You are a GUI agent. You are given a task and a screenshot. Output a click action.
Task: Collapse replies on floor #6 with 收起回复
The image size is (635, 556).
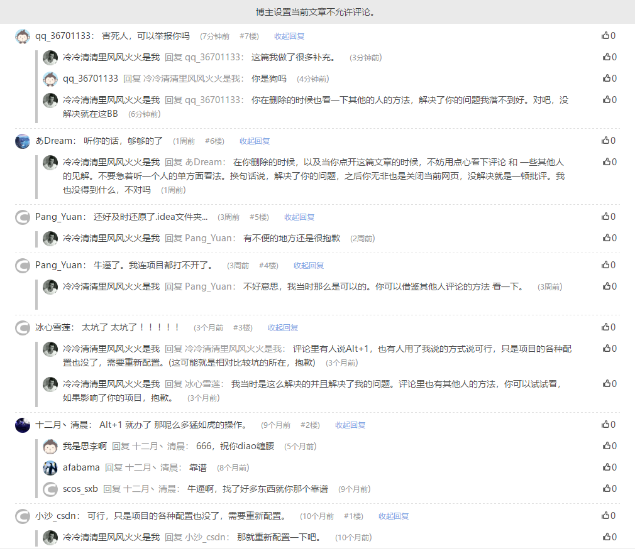(x=255, y=141)
